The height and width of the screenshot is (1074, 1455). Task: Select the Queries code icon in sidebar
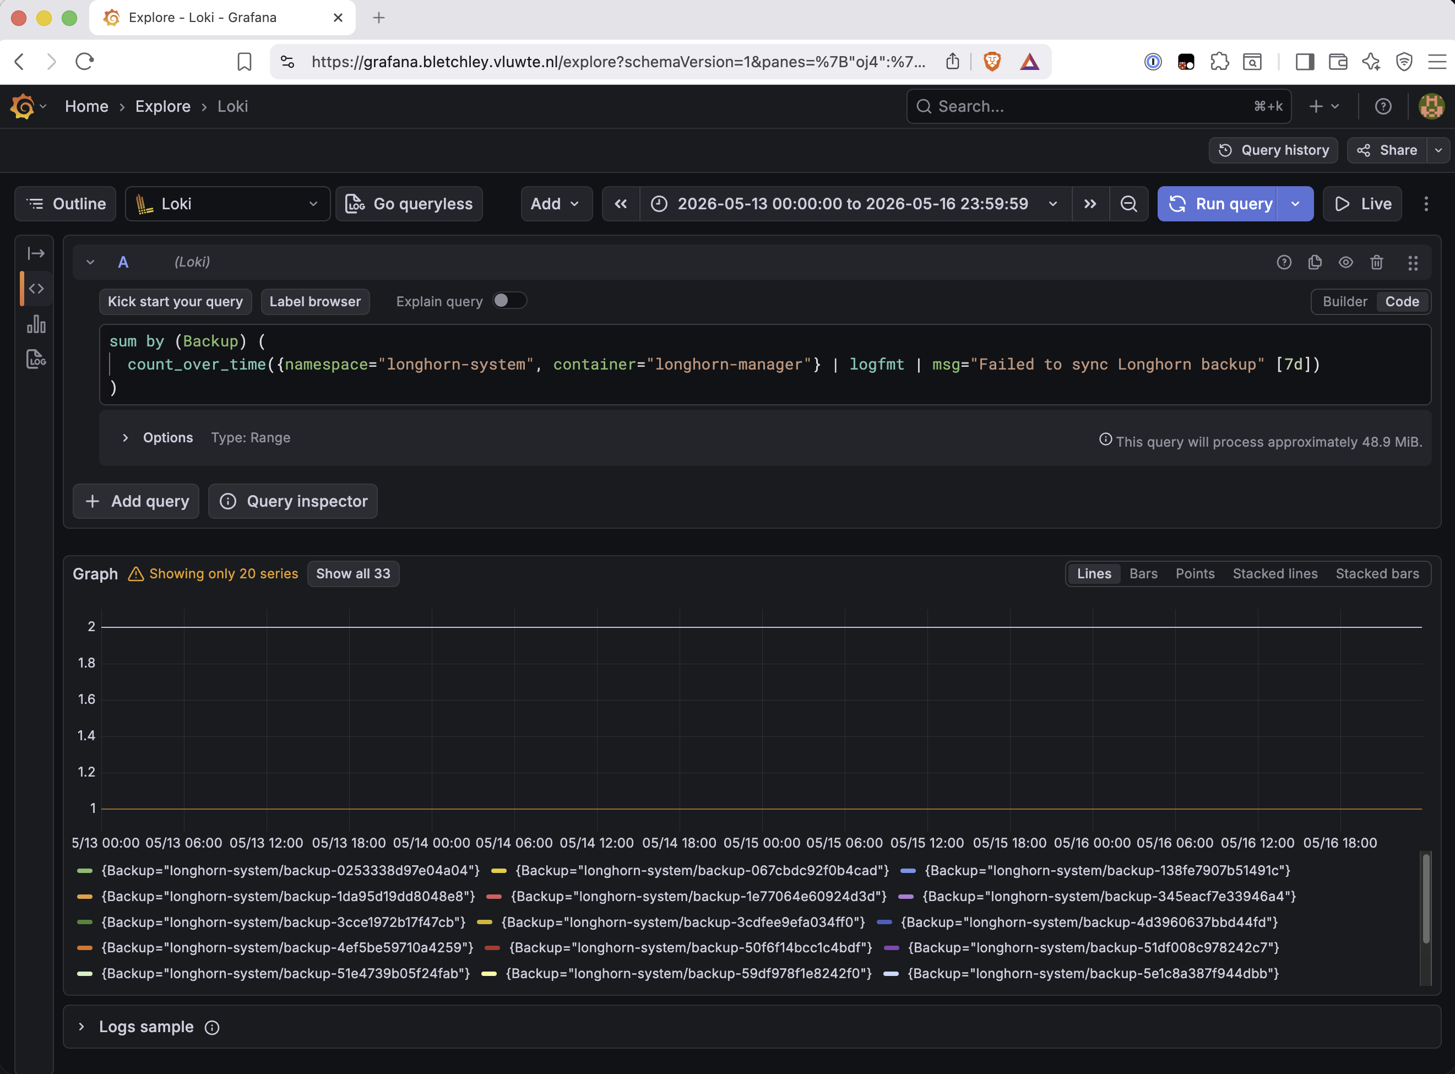pos(36,288)
